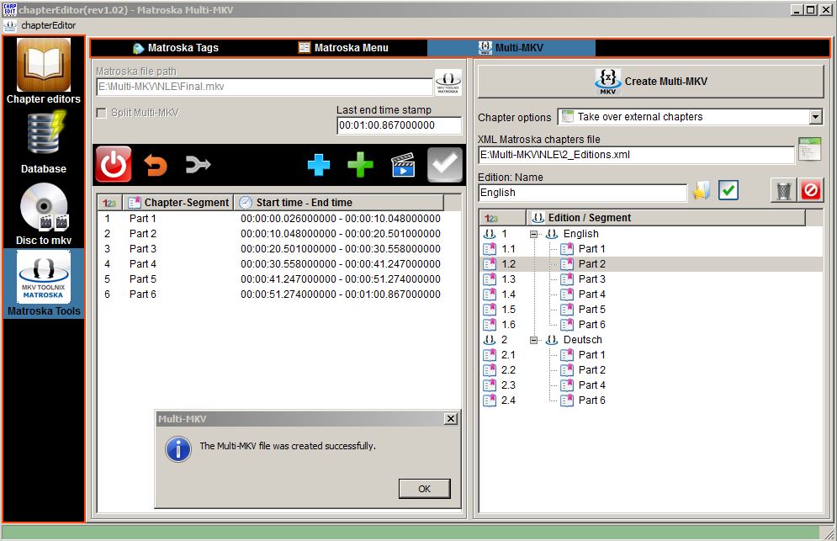Click the orange undo arrow icon
The image size is (837, 541).
(156, 165)
